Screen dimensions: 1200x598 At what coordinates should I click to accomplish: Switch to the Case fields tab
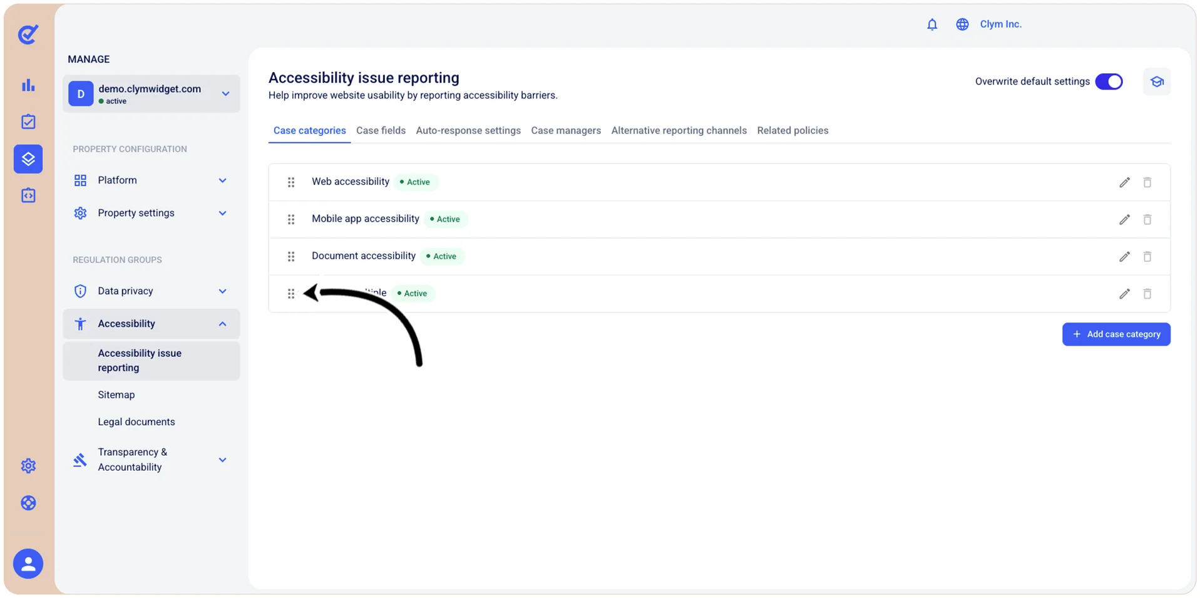pyautogui.click(x=381, y=130)
